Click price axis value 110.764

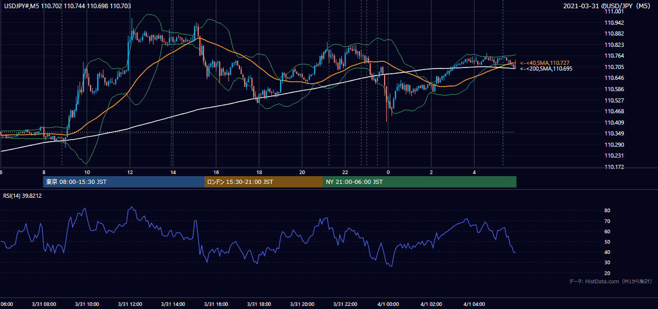coord(615,56)
